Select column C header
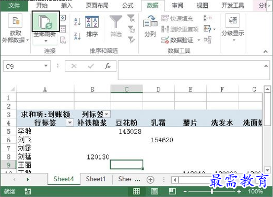The width and height of the screenshot is (273, 197). coord(126,89)
